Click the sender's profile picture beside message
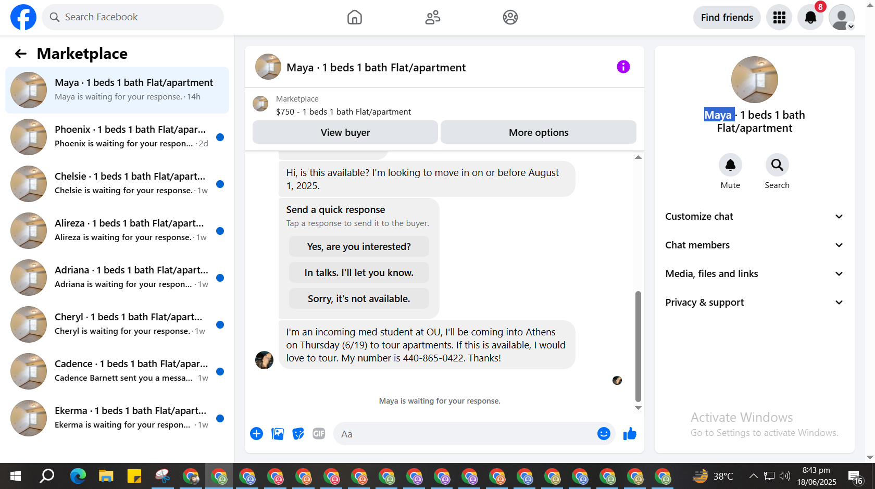 pos(264,360)
